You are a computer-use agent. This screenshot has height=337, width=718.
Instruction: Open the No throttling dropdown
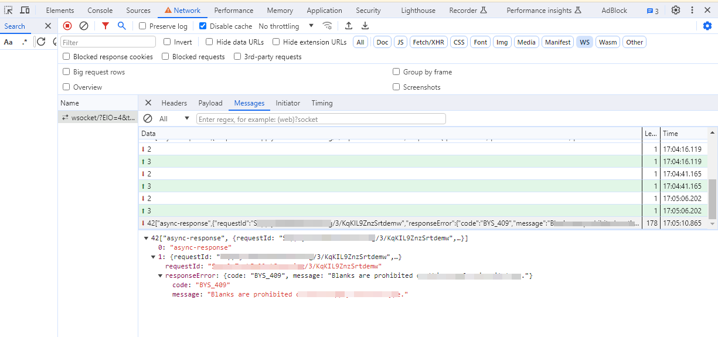[286, 26]
